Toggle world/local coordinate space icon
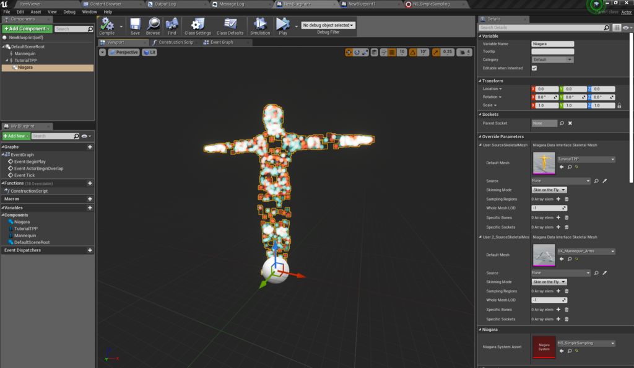The image size is (634, 368). [x=375, y=52]
